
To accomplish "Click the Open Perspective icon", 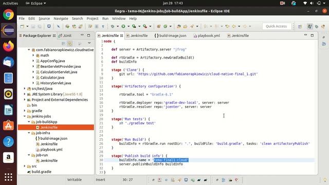I will pos(300,26).
